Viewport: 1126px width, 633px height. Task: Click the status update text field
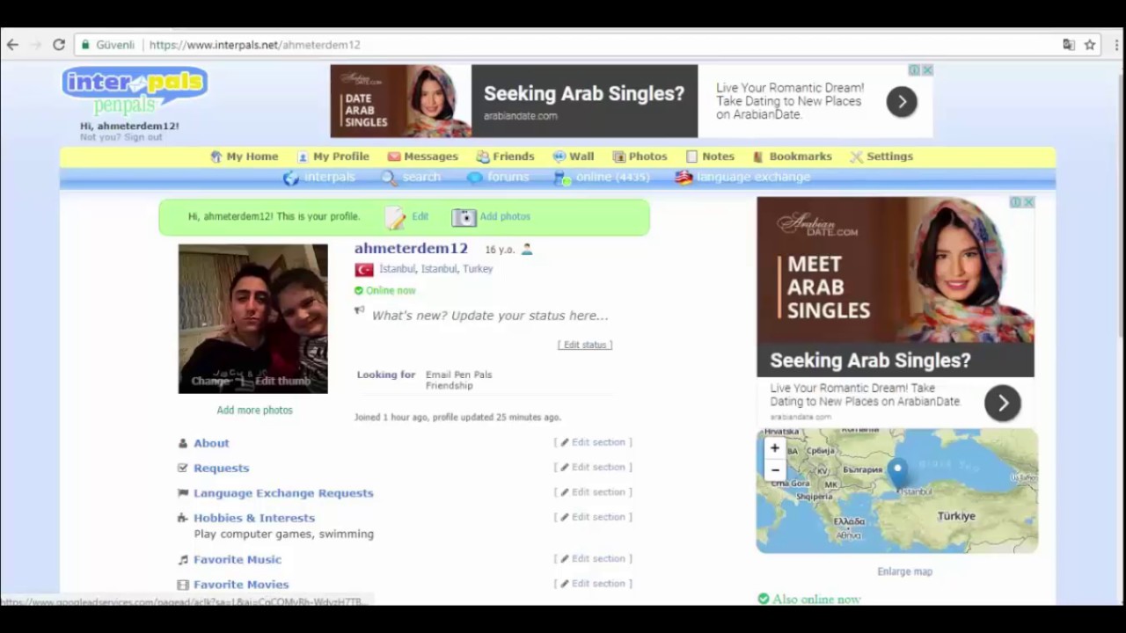pyautogui.click(x=489, y=316)
